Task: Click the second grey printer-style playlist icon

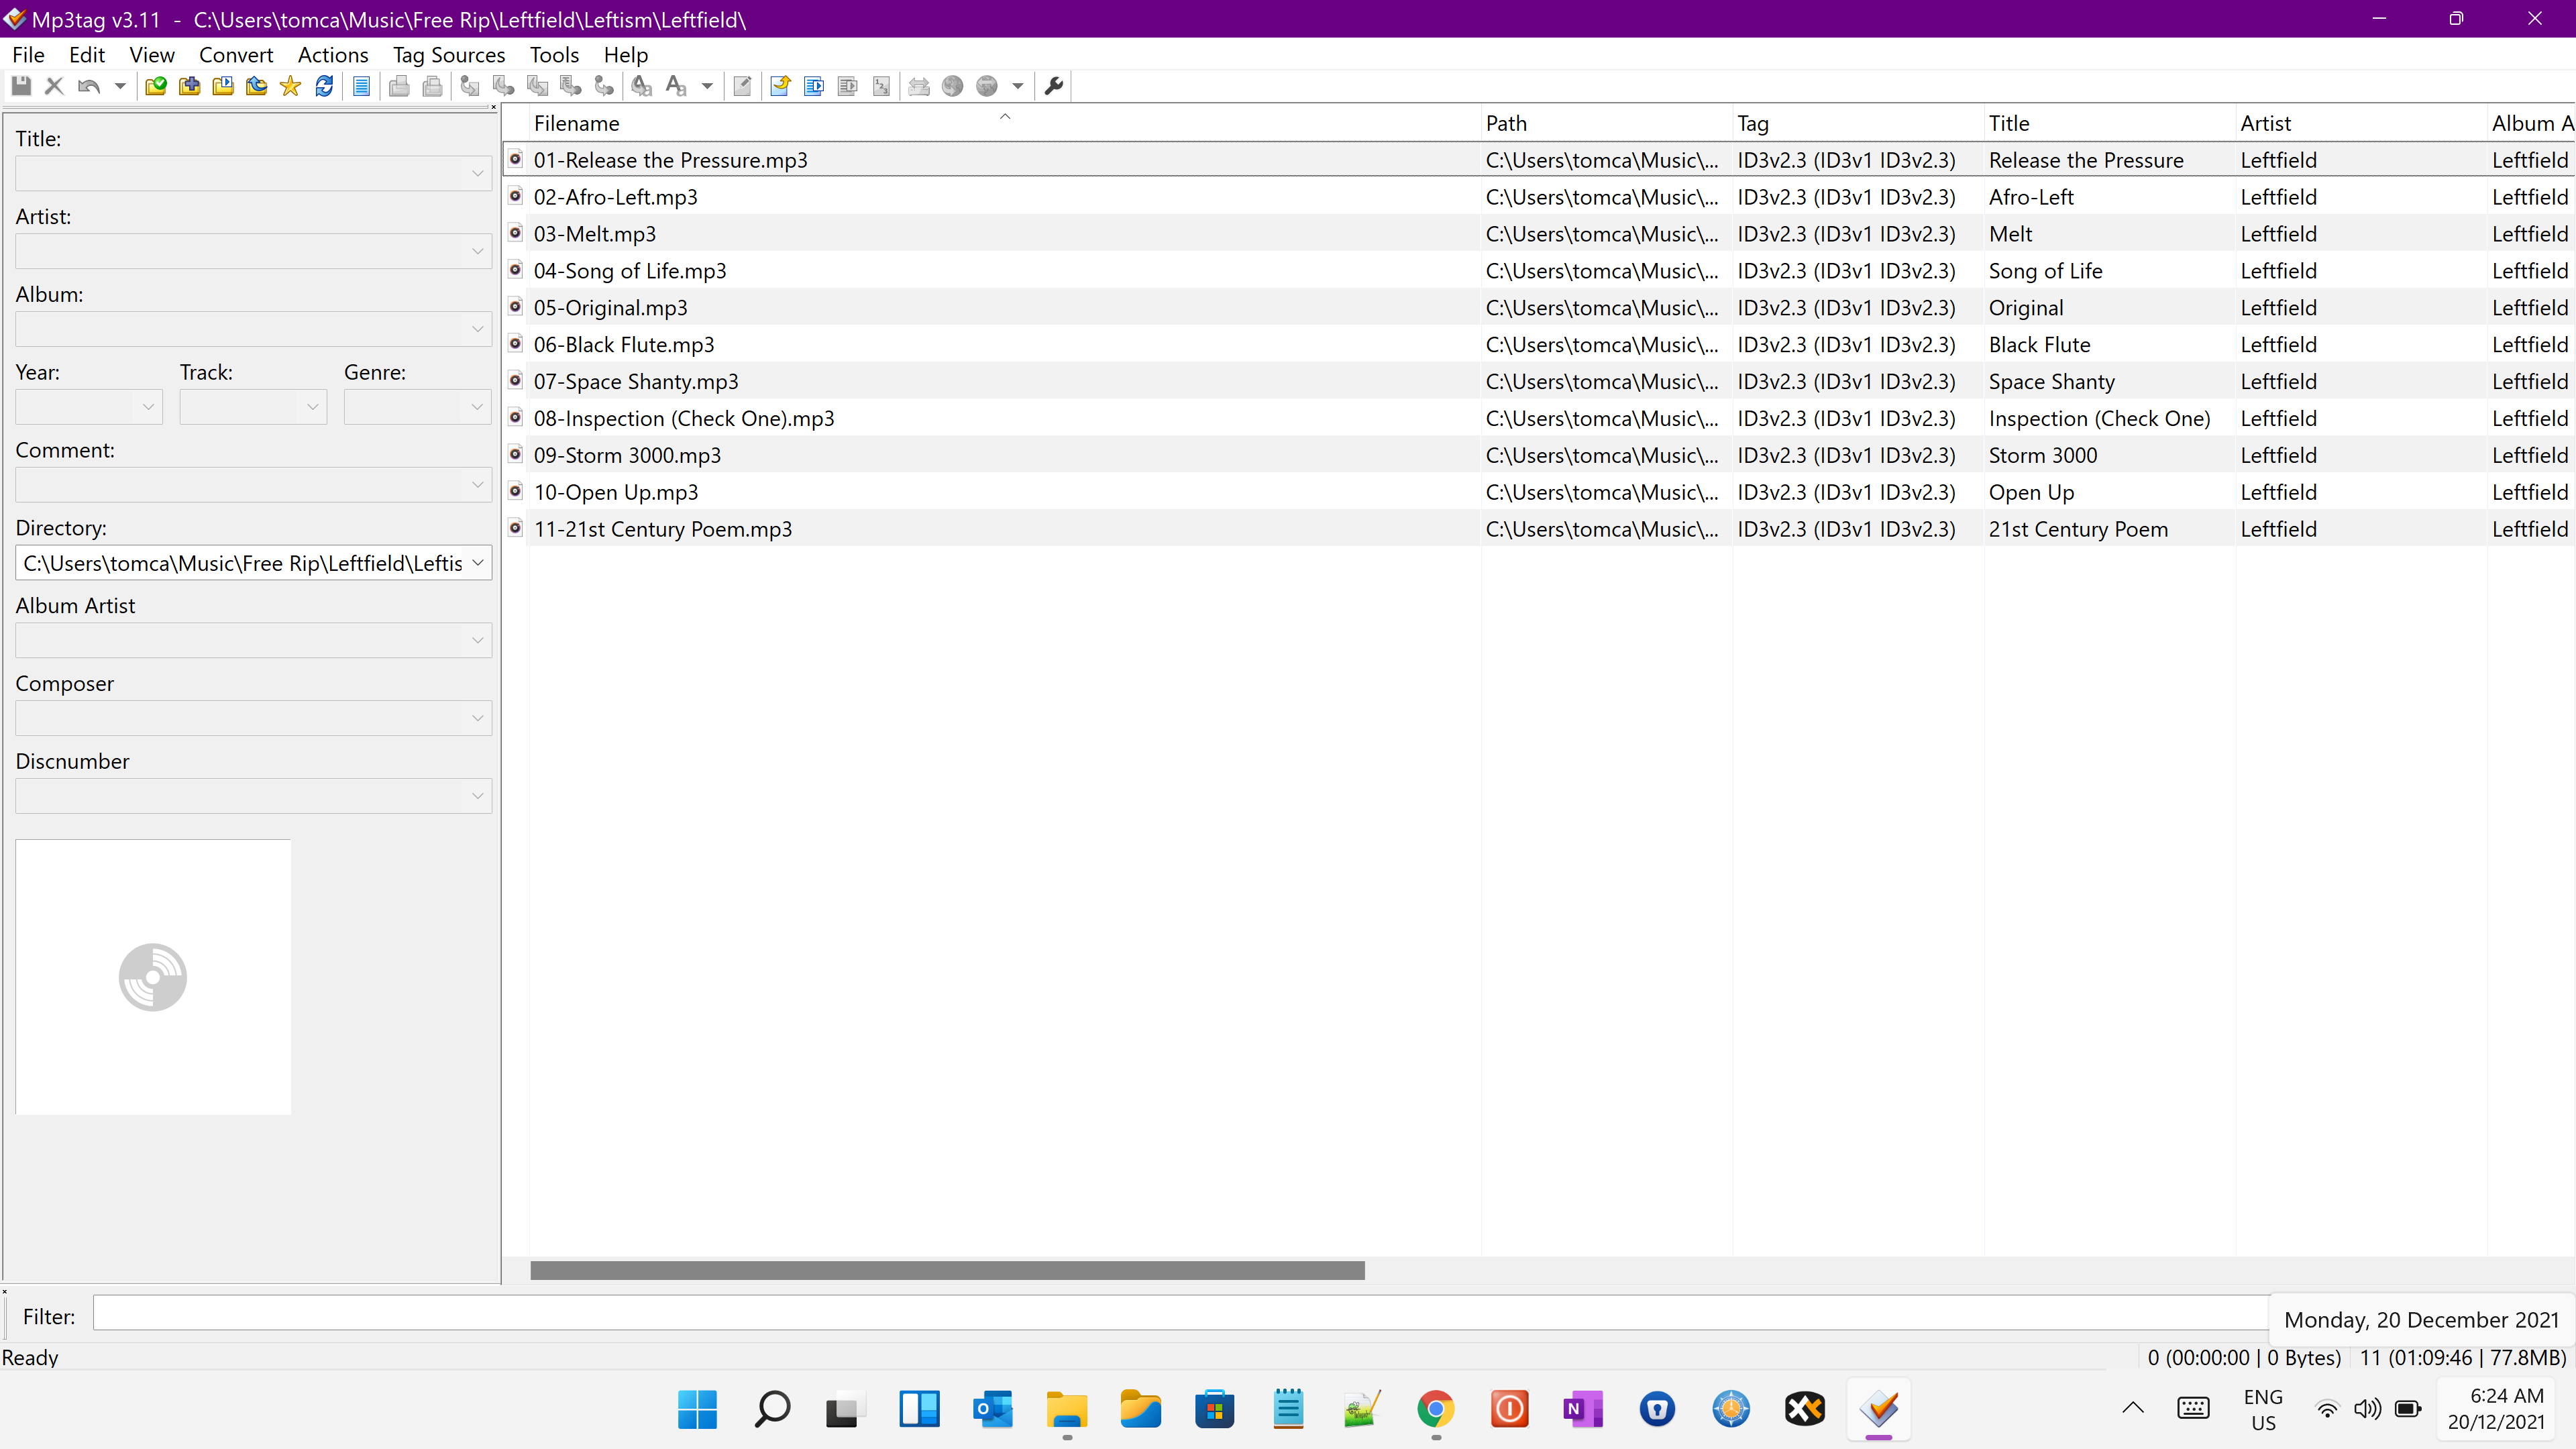Action: (433, 86)
